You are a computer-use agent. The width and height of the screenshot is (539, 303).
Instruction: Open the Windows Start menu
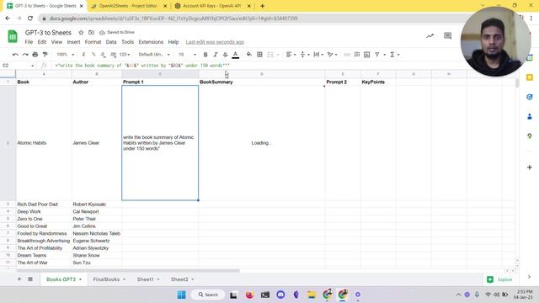click(182, 295)
